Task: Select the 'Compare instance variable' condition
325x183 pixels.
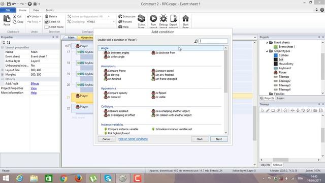Action: click(x=123, y=129)
